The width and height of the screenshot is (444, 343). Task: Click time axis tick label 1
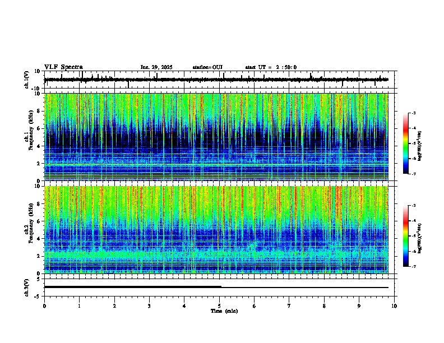[x=79, y=306]
